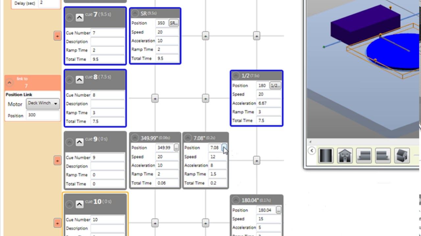Open the Motor Deck Winch dropdown
Image resolution: width=421 pixels, height=236 pixels.
43,104
